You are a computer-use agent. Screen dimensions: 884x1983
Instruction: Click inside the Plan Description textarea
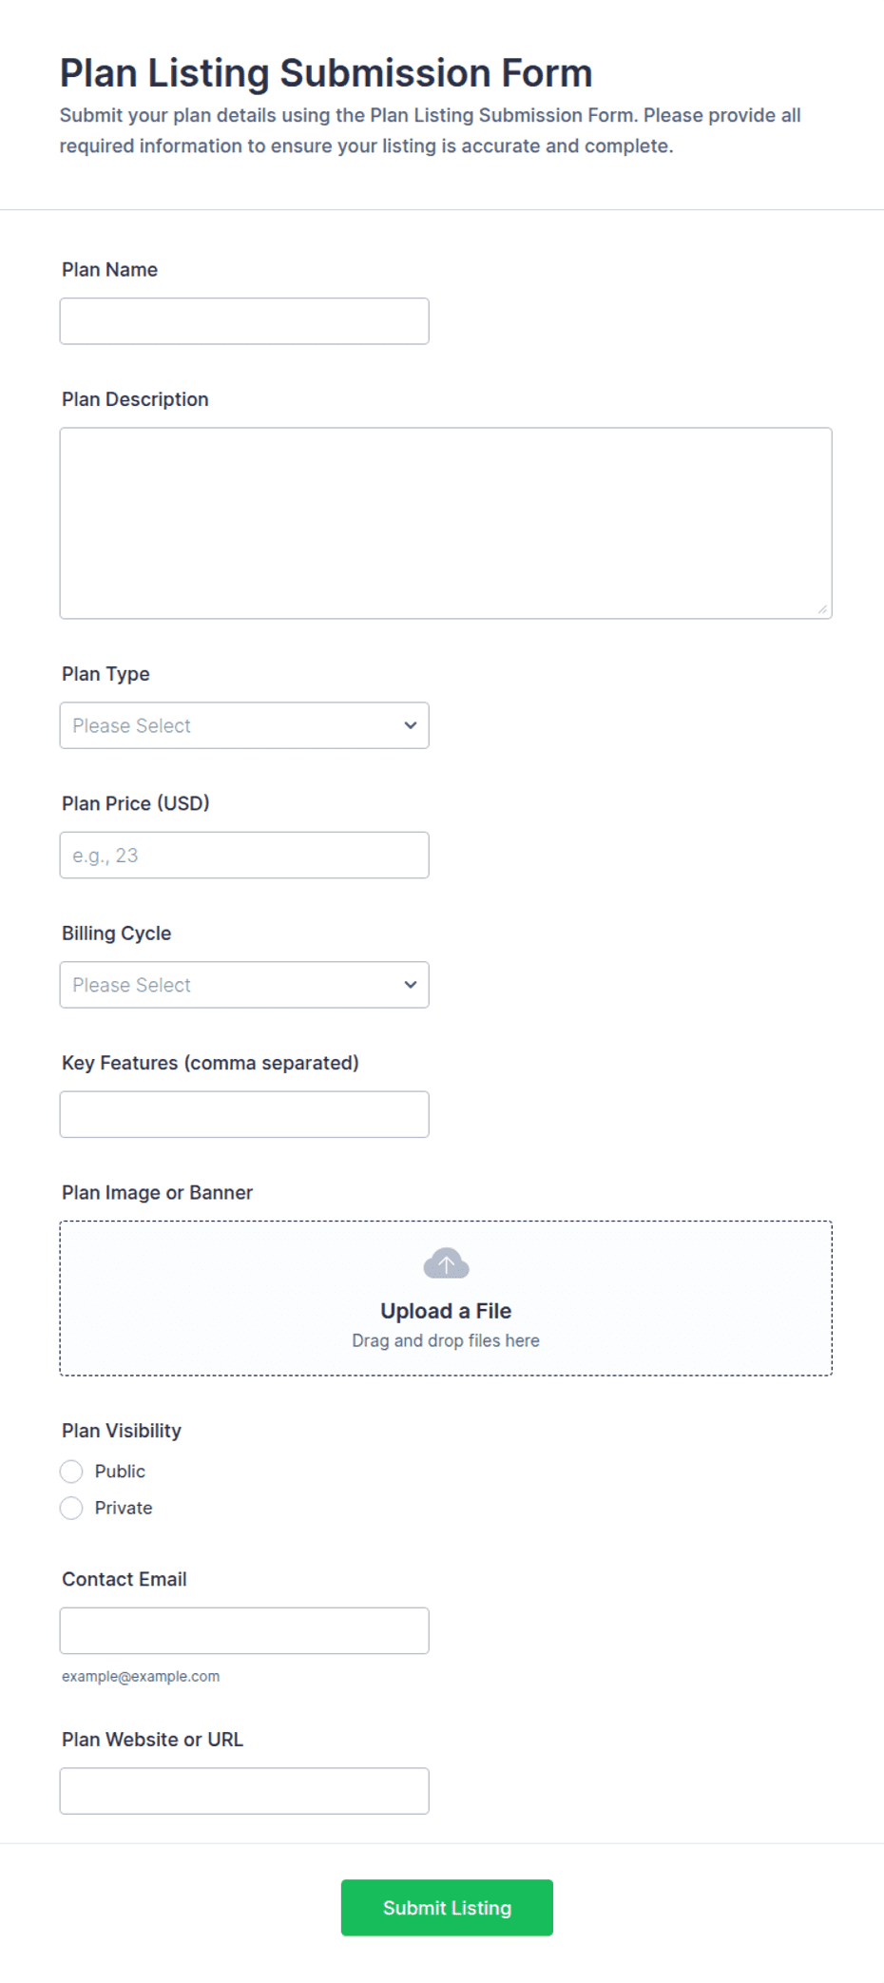tap(446, 523)
